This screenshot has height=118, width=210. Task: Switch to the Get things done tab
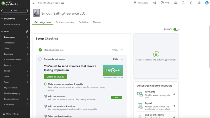coord(43,22)
